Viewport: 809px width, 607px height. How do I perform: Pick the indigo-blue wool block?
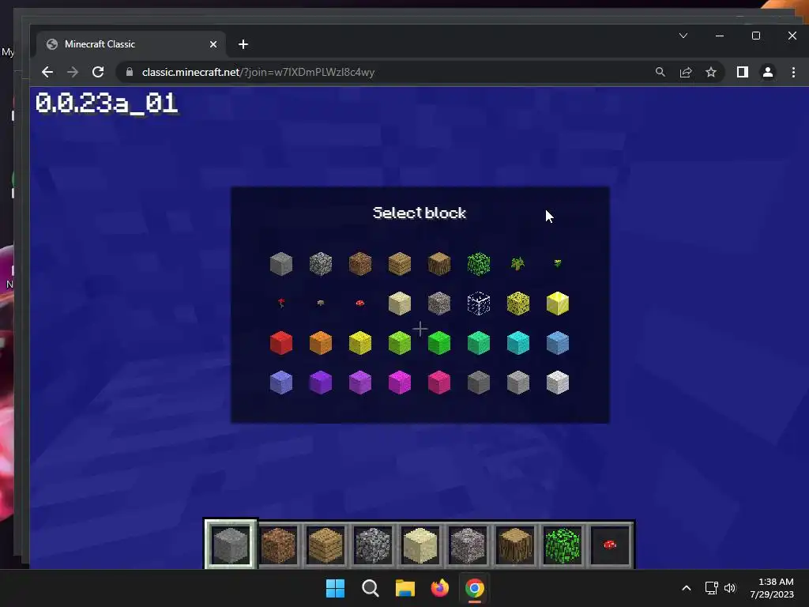pos(281,383)
